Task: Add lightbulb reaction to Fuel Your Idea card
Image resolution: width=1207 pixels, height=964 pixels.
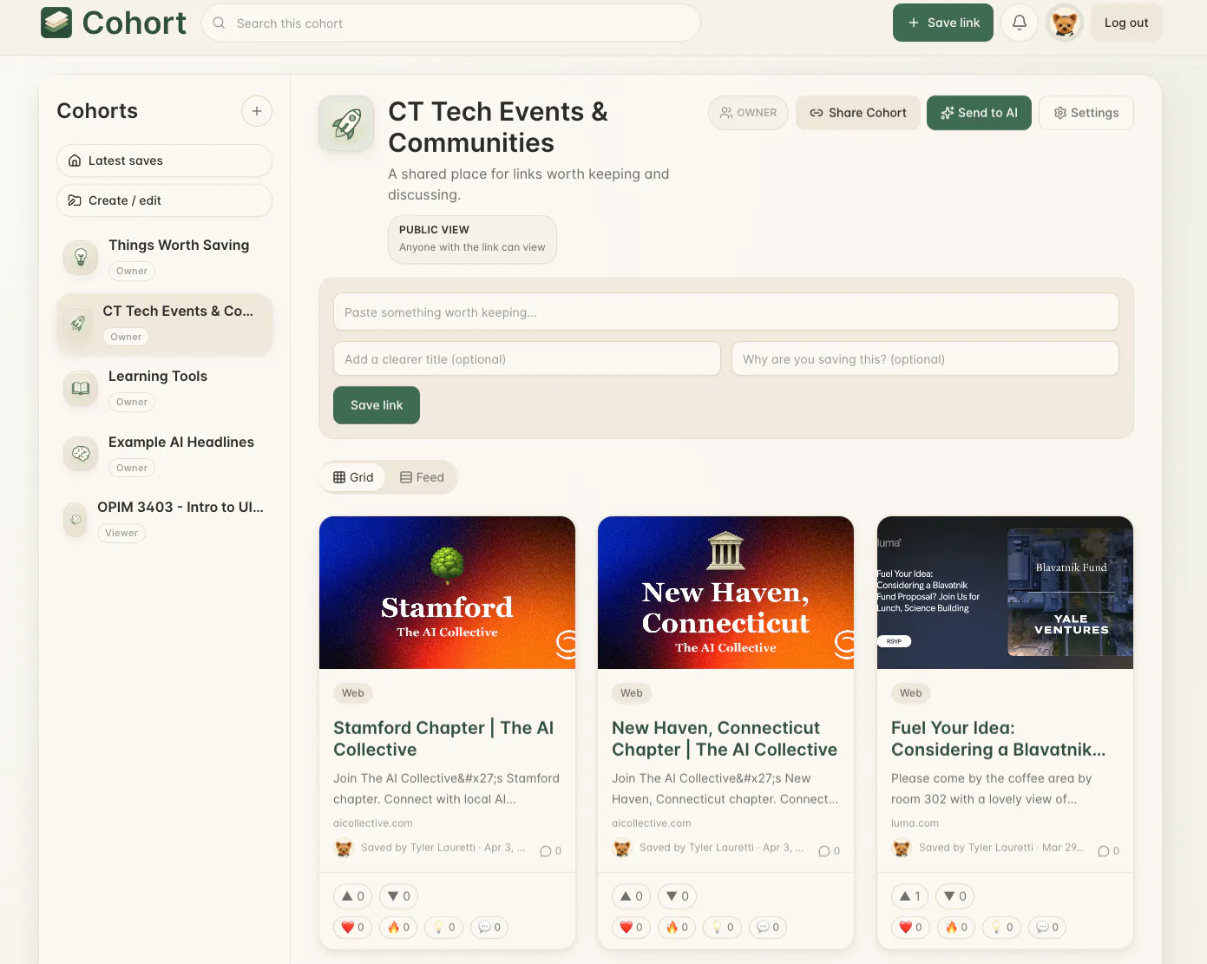Action: pos(1002,928)
